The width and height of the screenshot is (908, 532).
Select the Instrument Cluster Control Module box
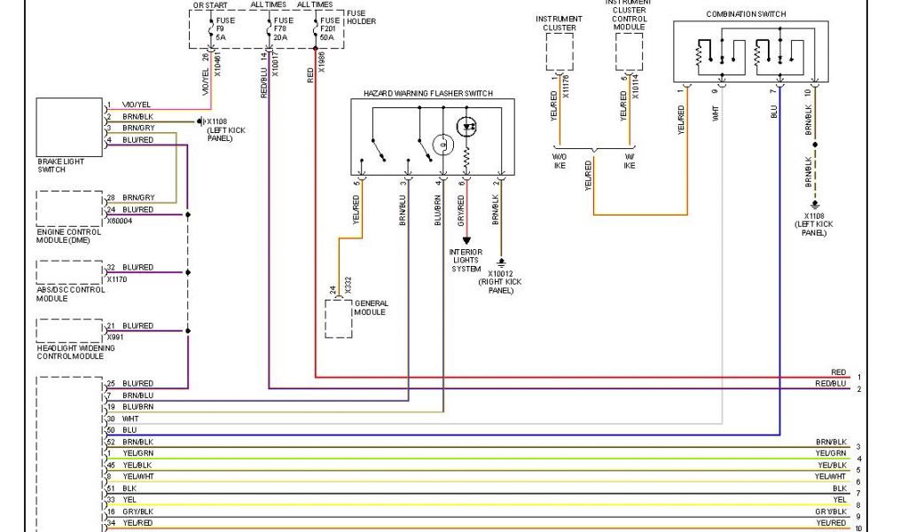click(x=629, y=51)
